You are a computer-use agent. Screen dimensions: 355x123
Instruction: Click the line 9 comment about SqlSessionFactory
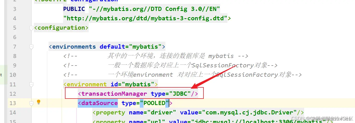pyautogui.click(x=170, y=66)
